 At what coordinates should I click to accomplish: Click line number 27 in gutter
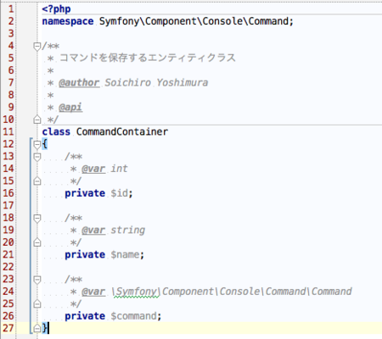(8, 328)
